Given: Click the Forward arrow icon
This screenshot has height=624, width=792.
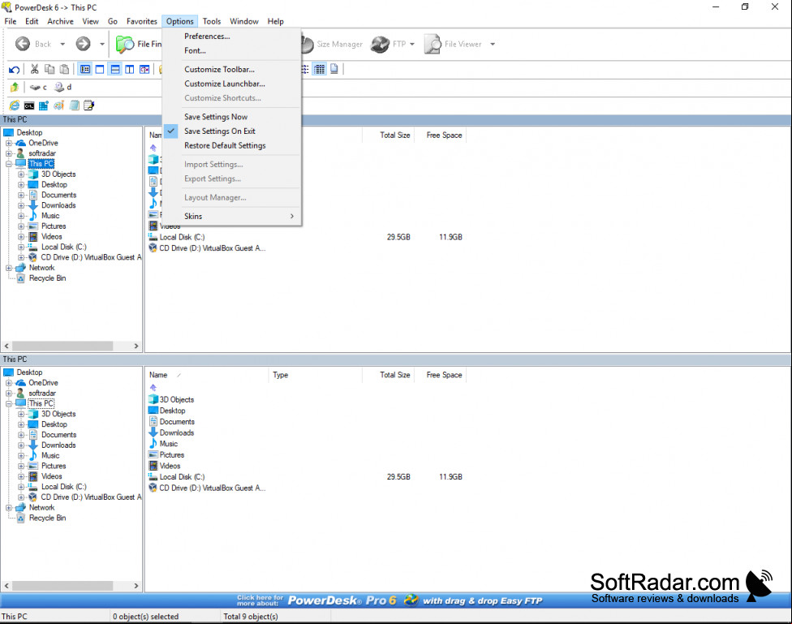Looking at the screenshot, I should pyautogui.click(x=84, y=44).
